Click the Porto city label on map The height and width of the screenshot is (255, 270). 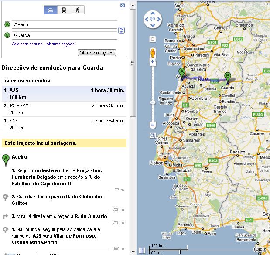[175, 58]
